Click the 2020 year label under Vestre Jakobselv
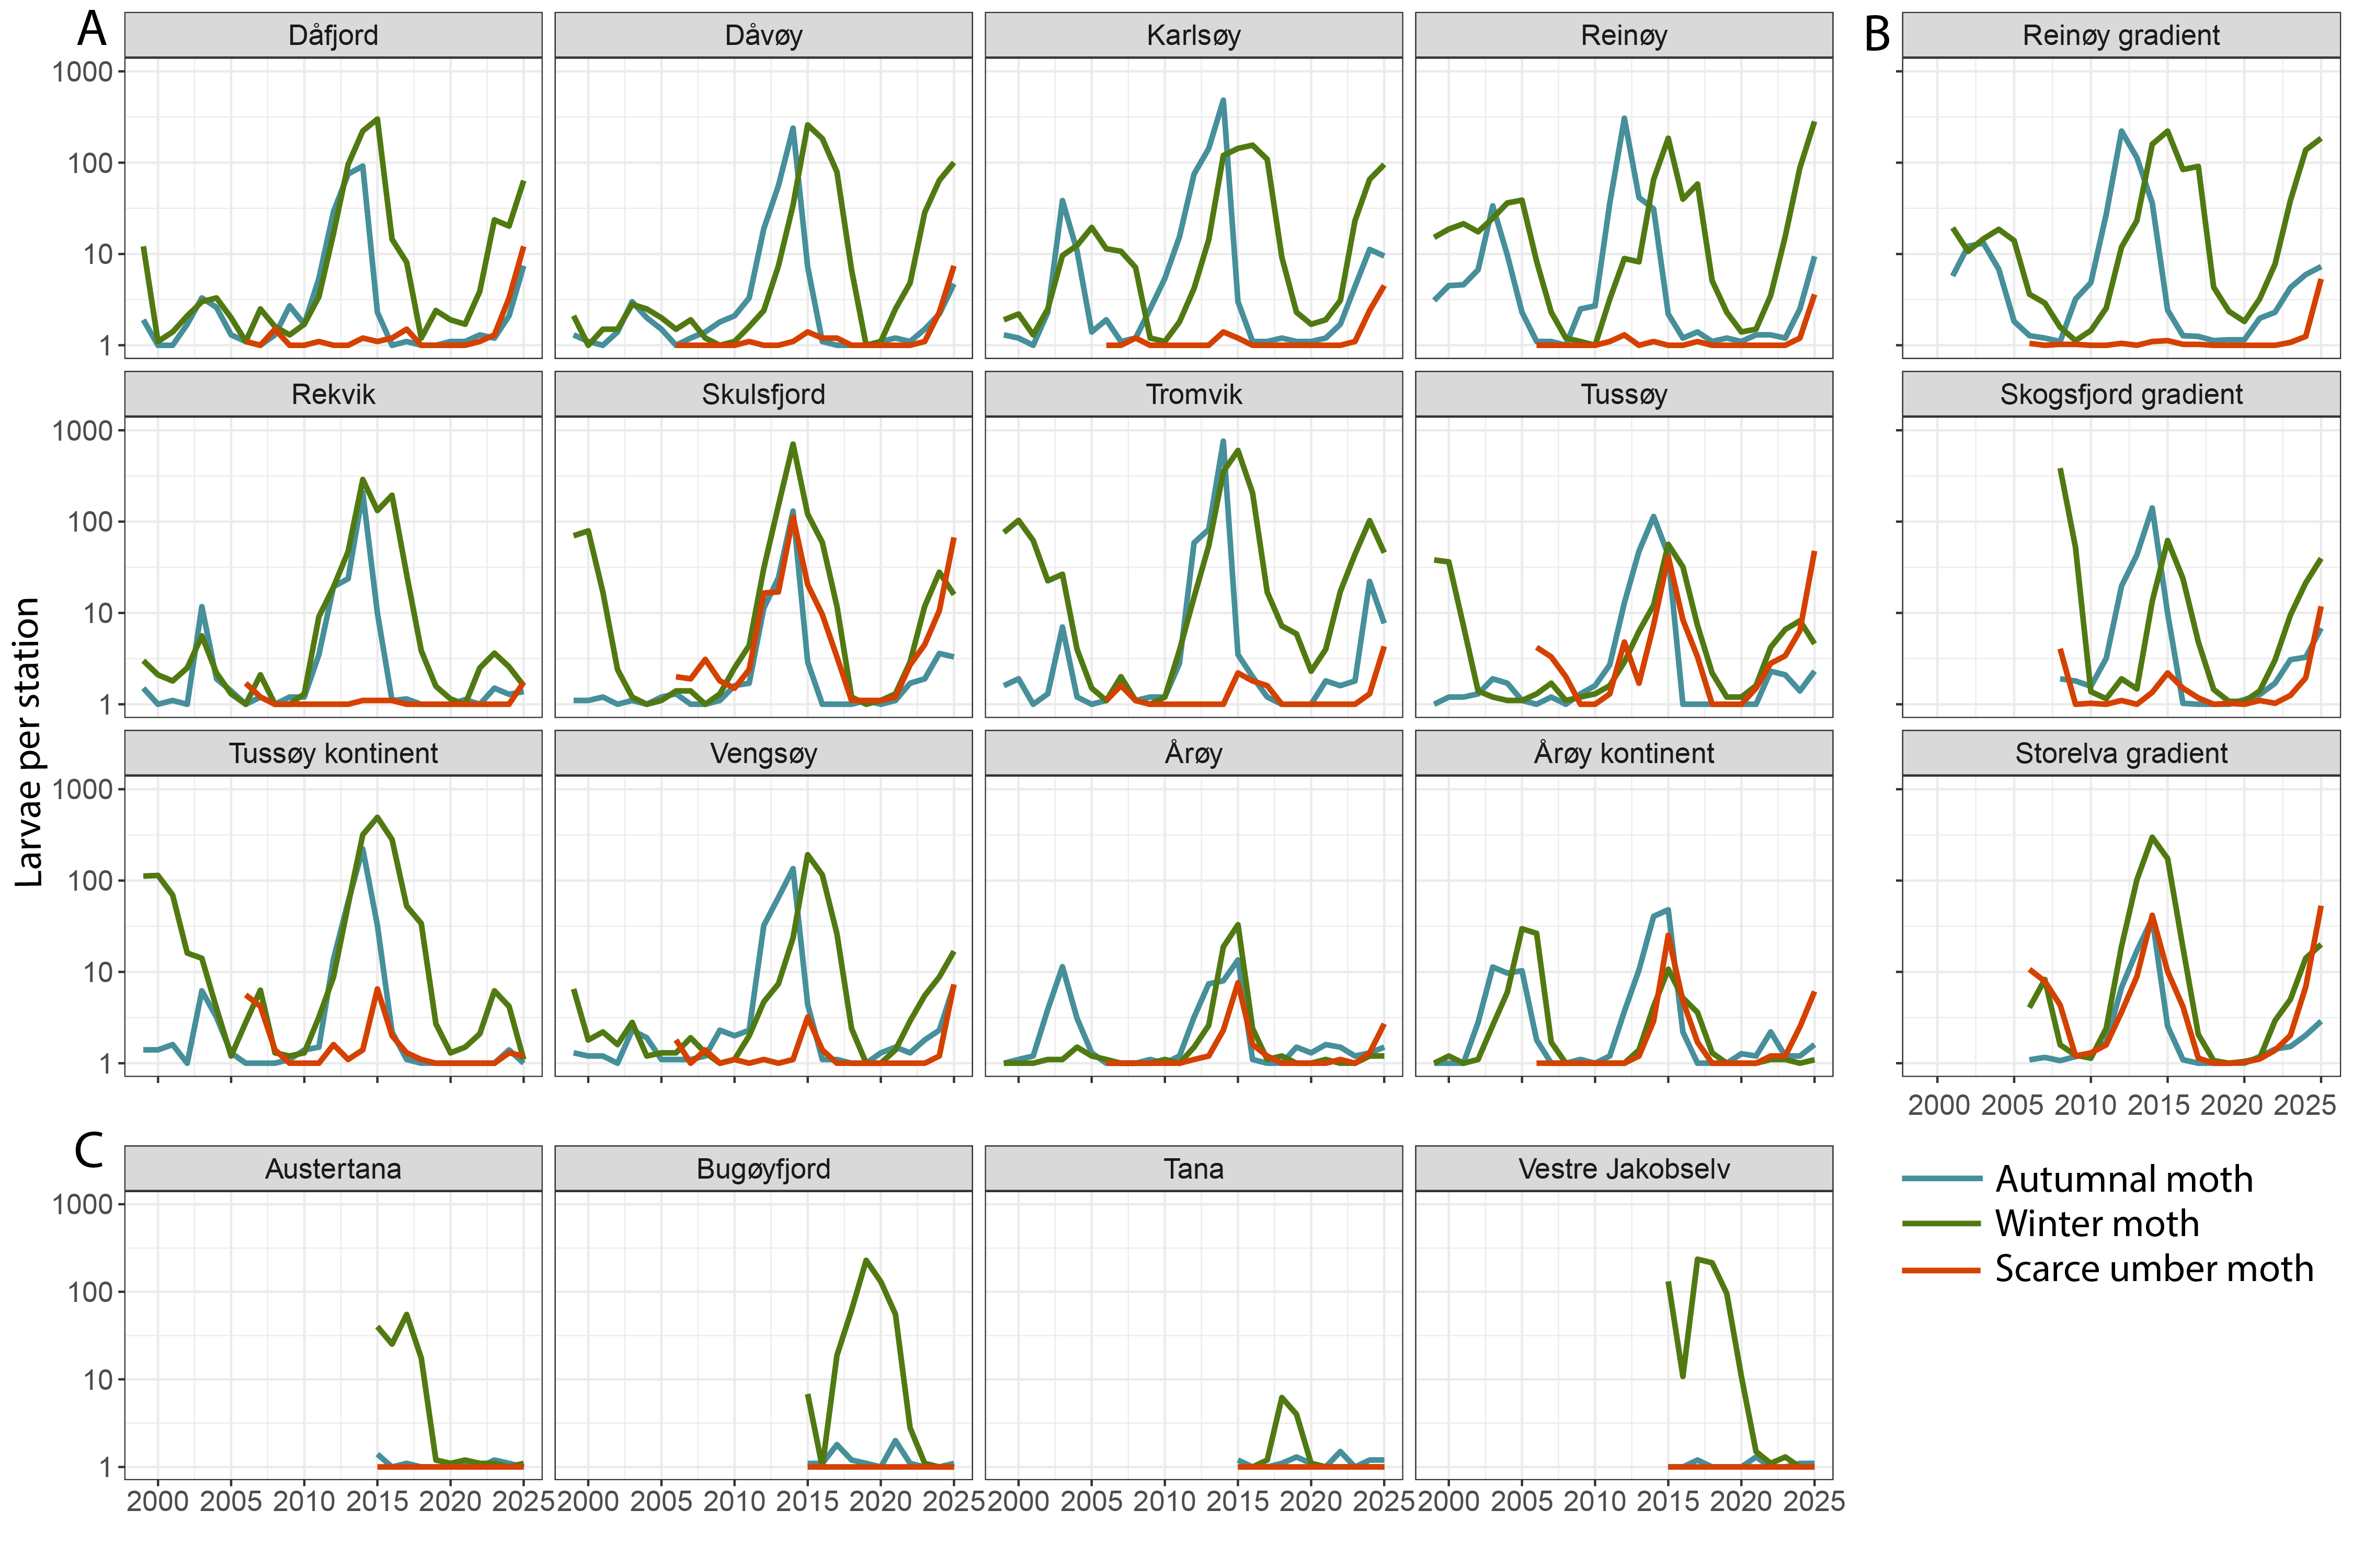The height and width of the screenshot is (1568, 2353). (1741, 1501)
